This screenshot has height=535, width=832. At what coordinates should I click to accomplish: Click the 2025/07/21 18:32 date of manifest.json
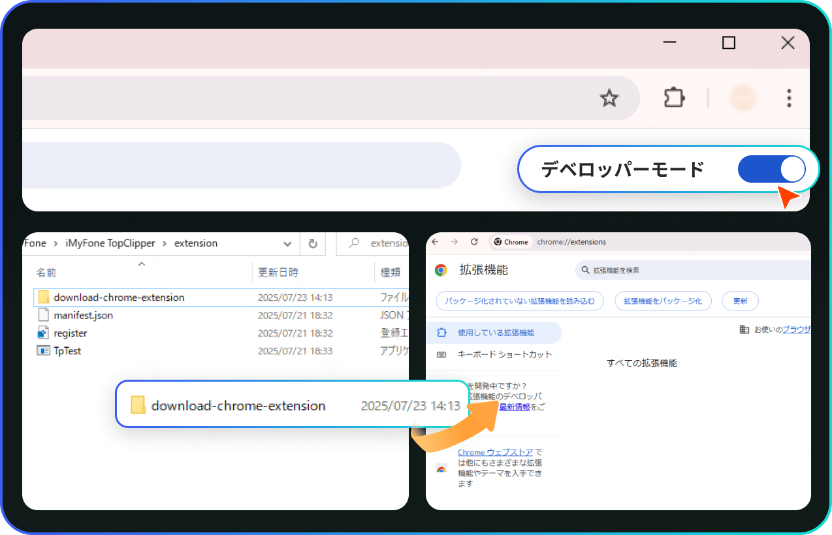pos(295,315)
